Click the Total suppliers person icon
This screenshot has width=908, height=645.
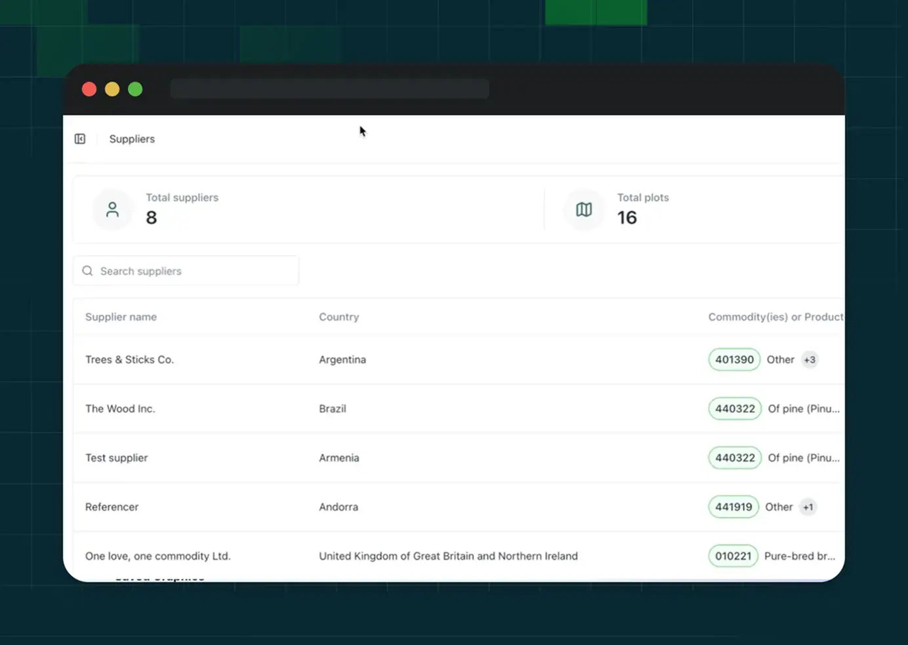(112, 210)
